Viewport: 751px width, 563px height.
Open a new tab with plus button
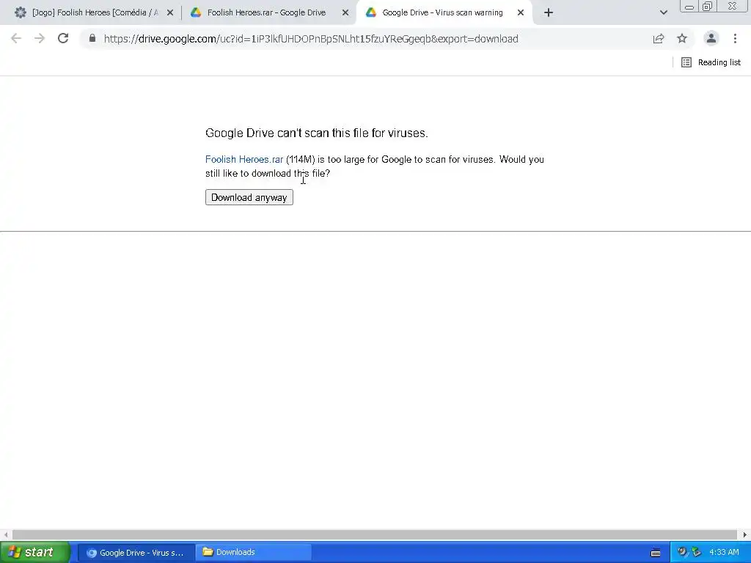549,12
